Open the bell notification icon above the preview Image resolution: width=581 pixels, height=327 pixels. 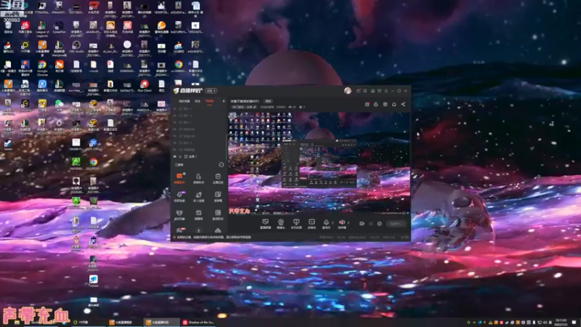click(394, 104)
